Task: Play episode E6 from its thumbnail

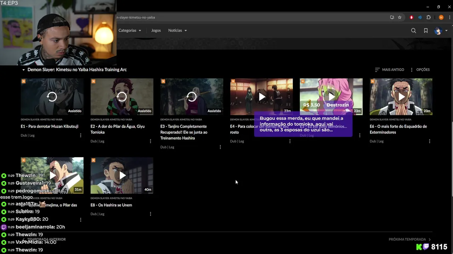Action: [x=401, y=97]
